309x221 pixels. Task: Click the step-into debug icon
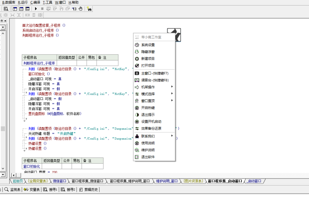(x=61, y=9)
